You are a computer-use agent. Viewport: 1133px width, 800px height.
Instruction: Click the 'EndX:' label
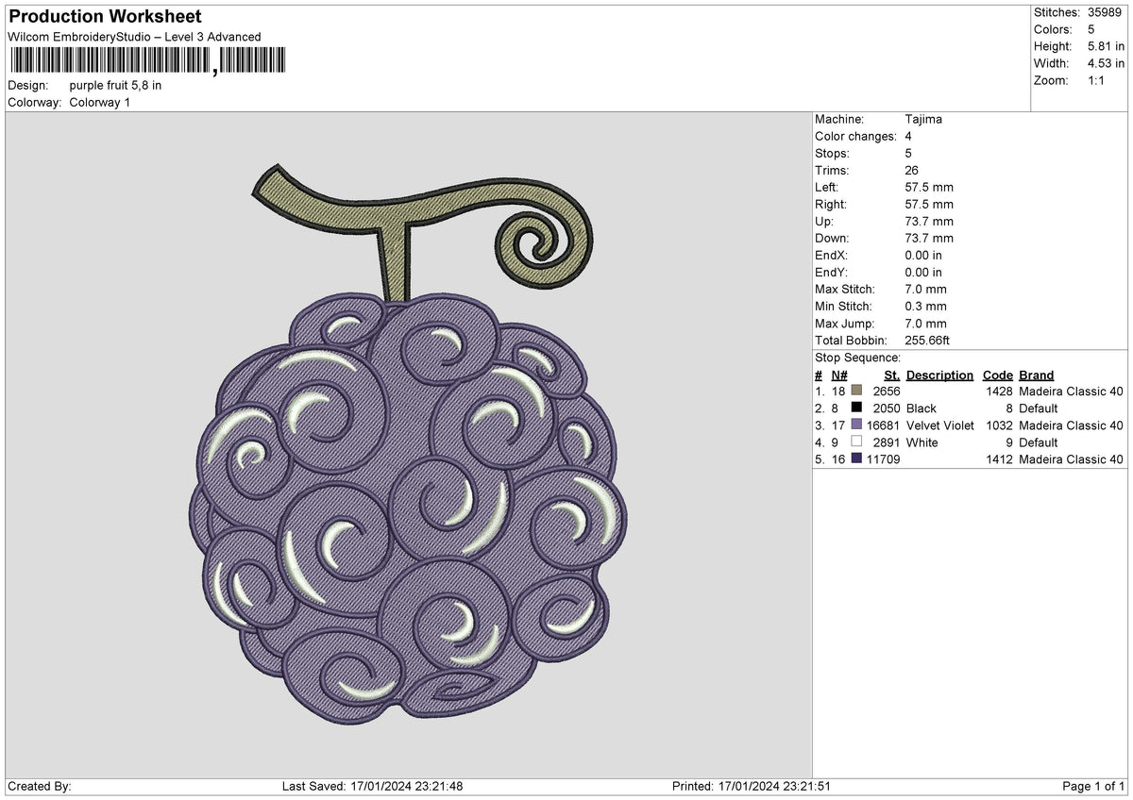[x=832, y=256]
